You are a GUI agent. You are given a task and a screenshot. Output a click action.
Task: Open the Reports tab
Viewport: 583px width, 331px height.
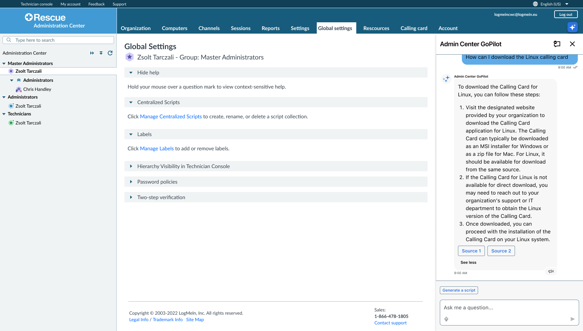(270, 28)
